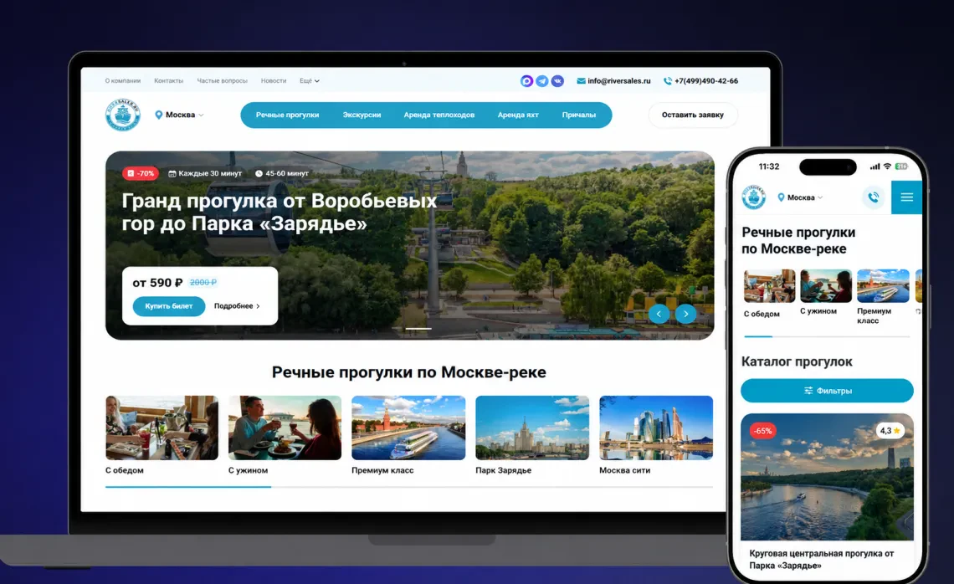
Task: Open the VK social icon
Action: 557,81
